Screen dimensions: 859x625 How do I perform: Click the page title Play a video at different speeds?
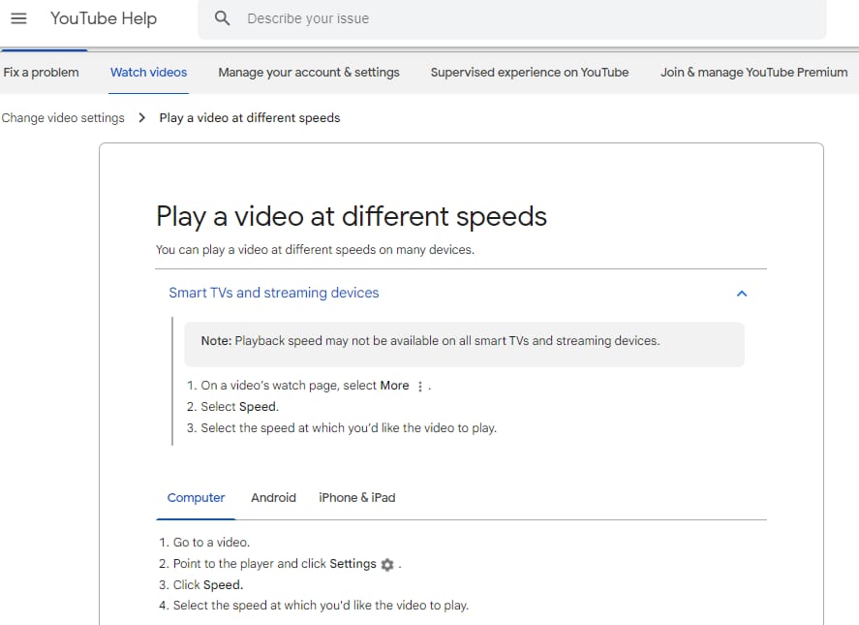352,216
